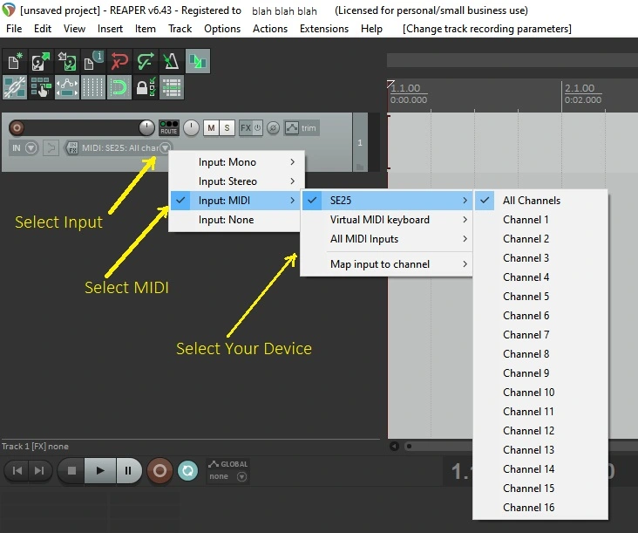This screenshot has width=638, height=533.
Task: Adjust the track pan knob
Action: click(x=191, y=128)
